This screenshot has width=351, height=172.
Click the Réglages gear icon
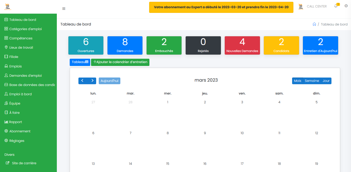(6, 141)
